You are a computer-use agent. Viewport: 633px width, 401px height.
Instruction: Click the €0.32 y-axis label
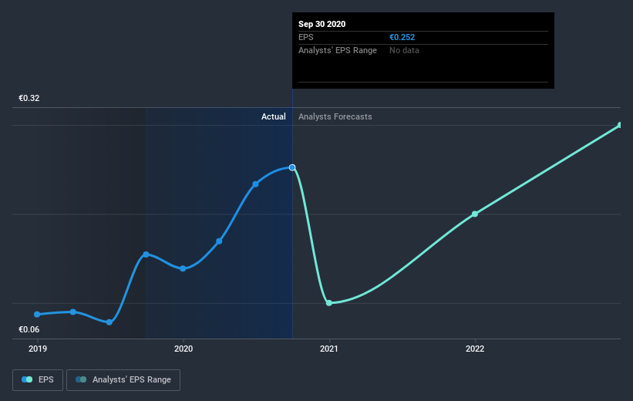point(29,98)
